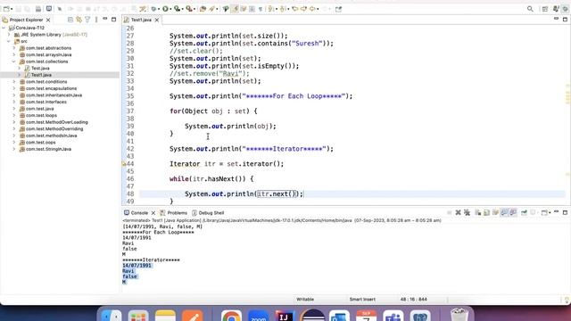Select the com.test.conditions package
Screen dimensions: 571x321
click(46, 81)
